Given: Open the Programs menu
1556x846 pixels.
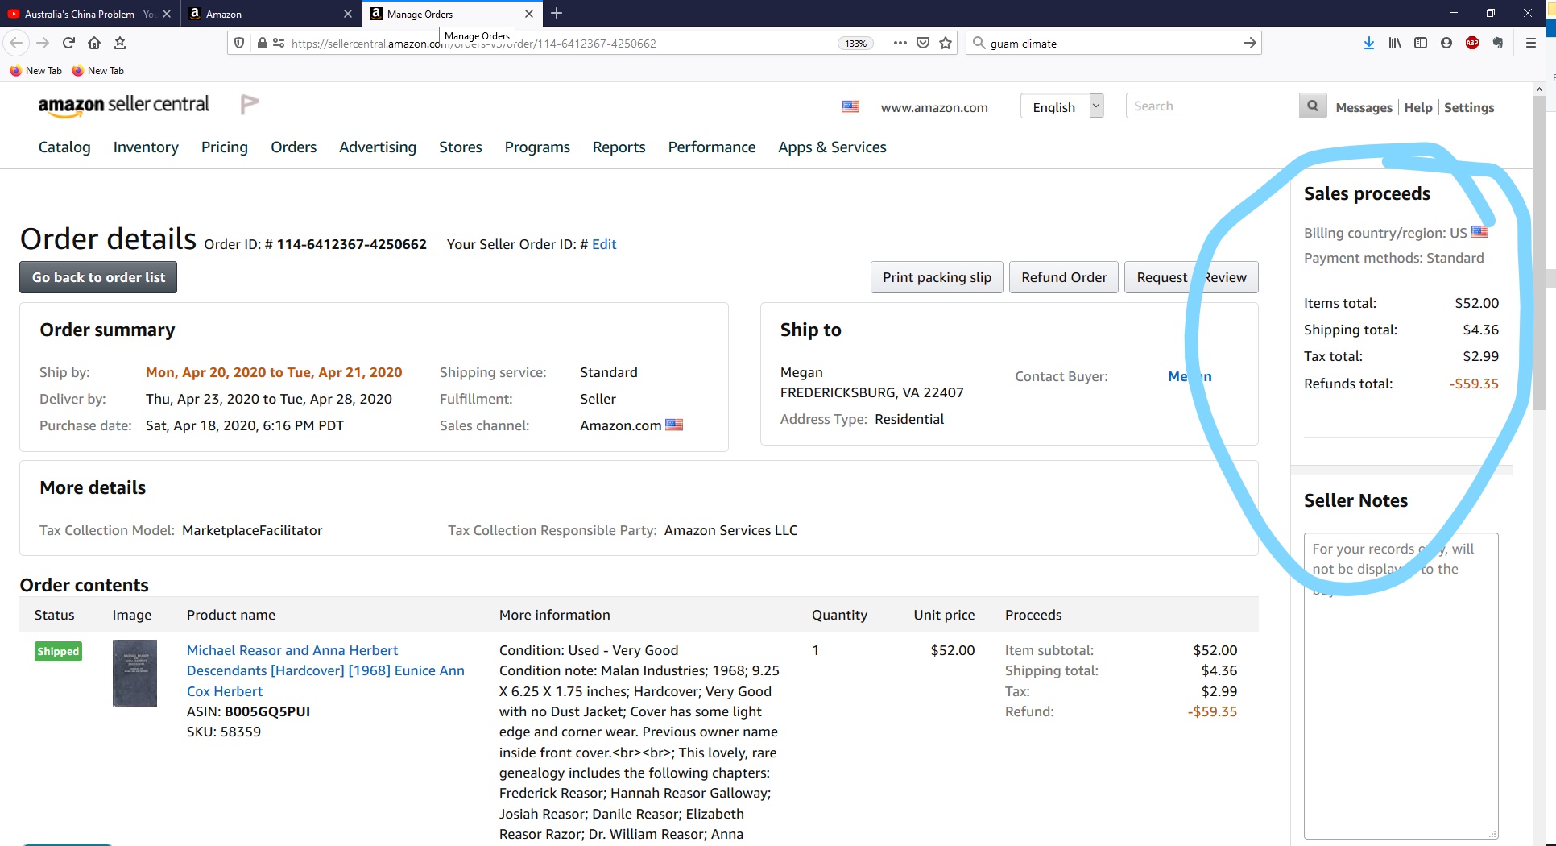Looking at the screenshot, I should tap(537, 147).
